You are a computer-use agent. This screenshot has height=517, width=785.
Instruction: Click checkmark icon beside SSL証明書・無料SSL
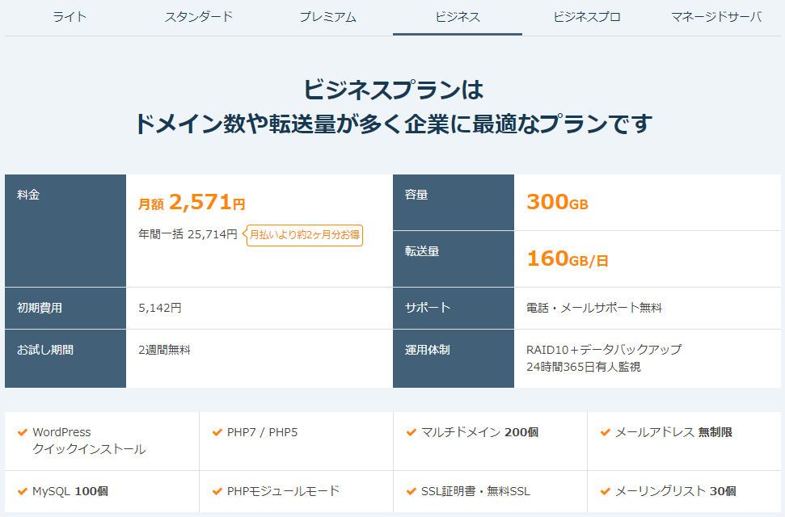pos(411,491)
